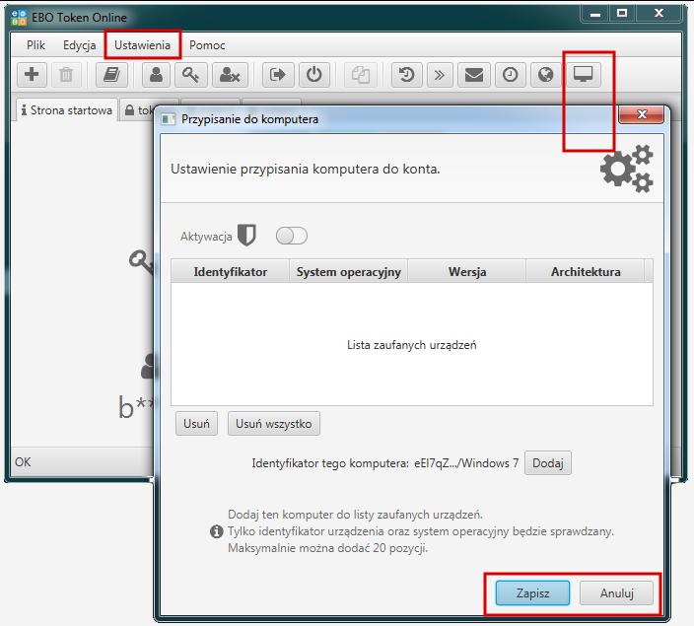Click the Architektura column header

[x=586, y=271]
